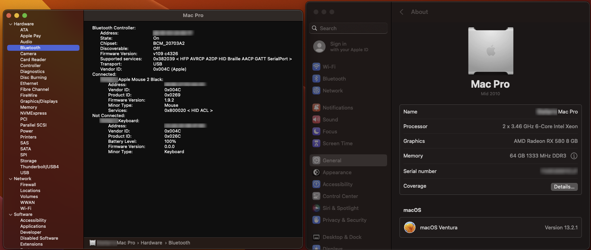
Task: Select SATA in Hardware list
Action: 25,149
